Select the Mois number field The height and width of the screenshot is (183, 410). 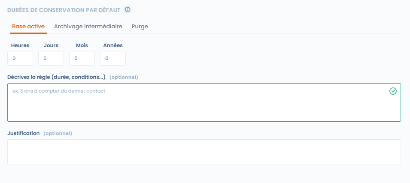pyautogui.click(x=82, y=58)
